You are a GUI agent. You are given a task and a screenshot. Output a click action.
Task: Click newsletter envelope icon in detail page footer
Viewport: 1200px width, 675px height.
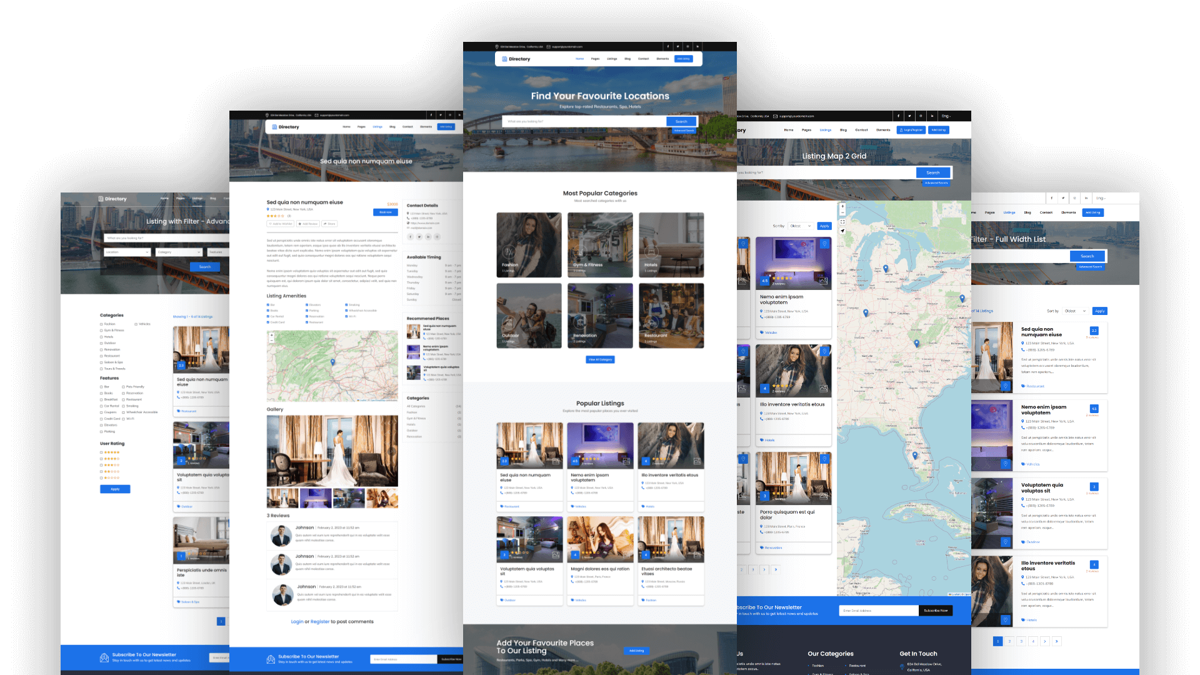click(x=271, y=659)
